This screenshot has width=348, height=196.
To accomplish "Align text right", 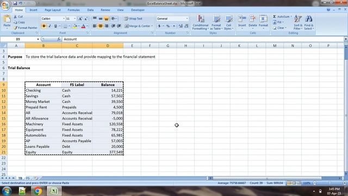I will click(107, 26).
